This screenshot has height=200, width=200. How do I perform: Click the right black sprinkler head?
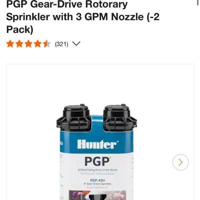[120, 117]
